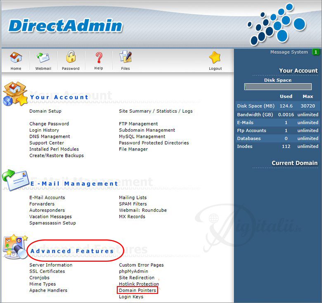
Task: Open the Files document icon
Action: (x=125, y=57)
